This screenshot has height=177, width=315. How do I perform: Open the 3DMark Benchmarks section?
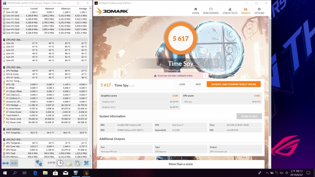211,11
